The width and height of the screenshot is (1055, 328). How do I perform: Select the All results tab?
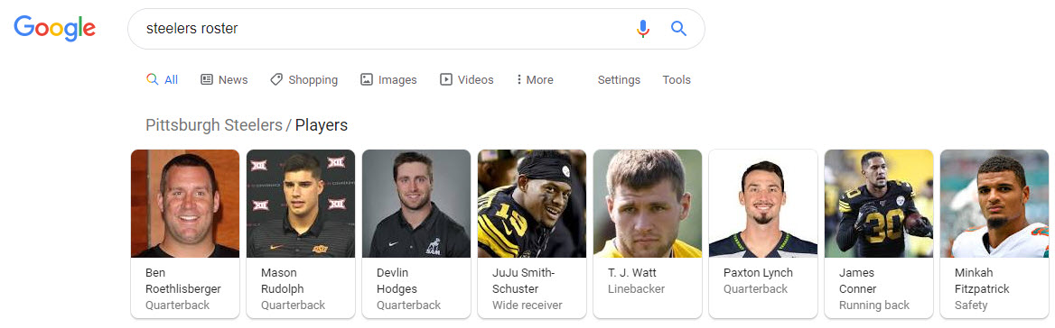163,80
